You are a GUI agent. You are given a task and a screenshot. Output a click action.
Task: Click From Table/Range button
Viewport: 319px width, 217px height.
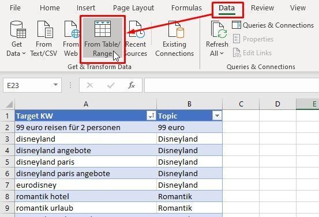103,39
